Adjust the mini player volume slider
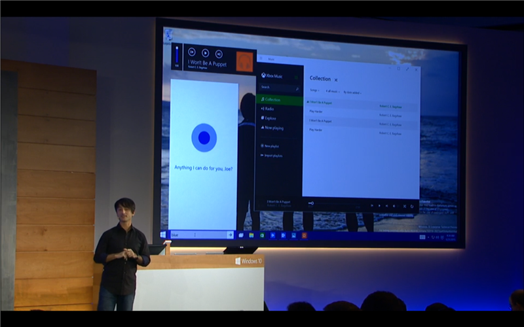 177,54
